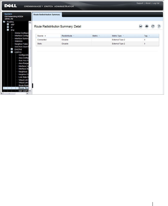Save the route redistribution settings
Viewport: 168px width, 206px height.
pyautogui.click(x=140, y=26)
